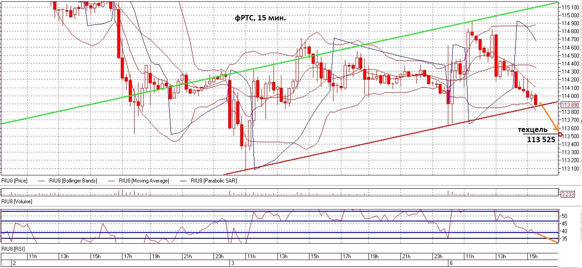Click the 23h label on the time axis
Image resolution: width=582 pixels, height=268 pixels.
219,256
